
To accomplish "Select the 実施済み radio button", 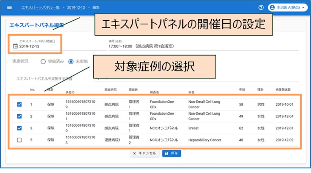I will coord(43,61).
